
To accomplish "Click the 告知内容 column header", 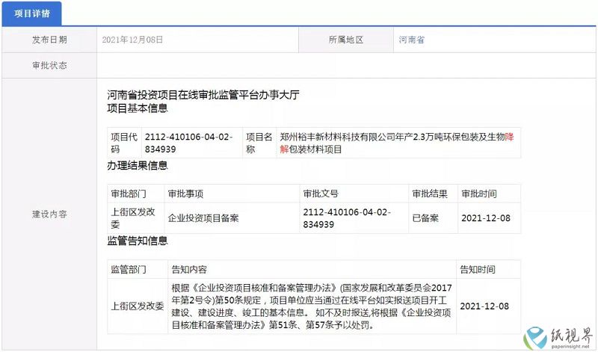I will click(x=312, y=270).
